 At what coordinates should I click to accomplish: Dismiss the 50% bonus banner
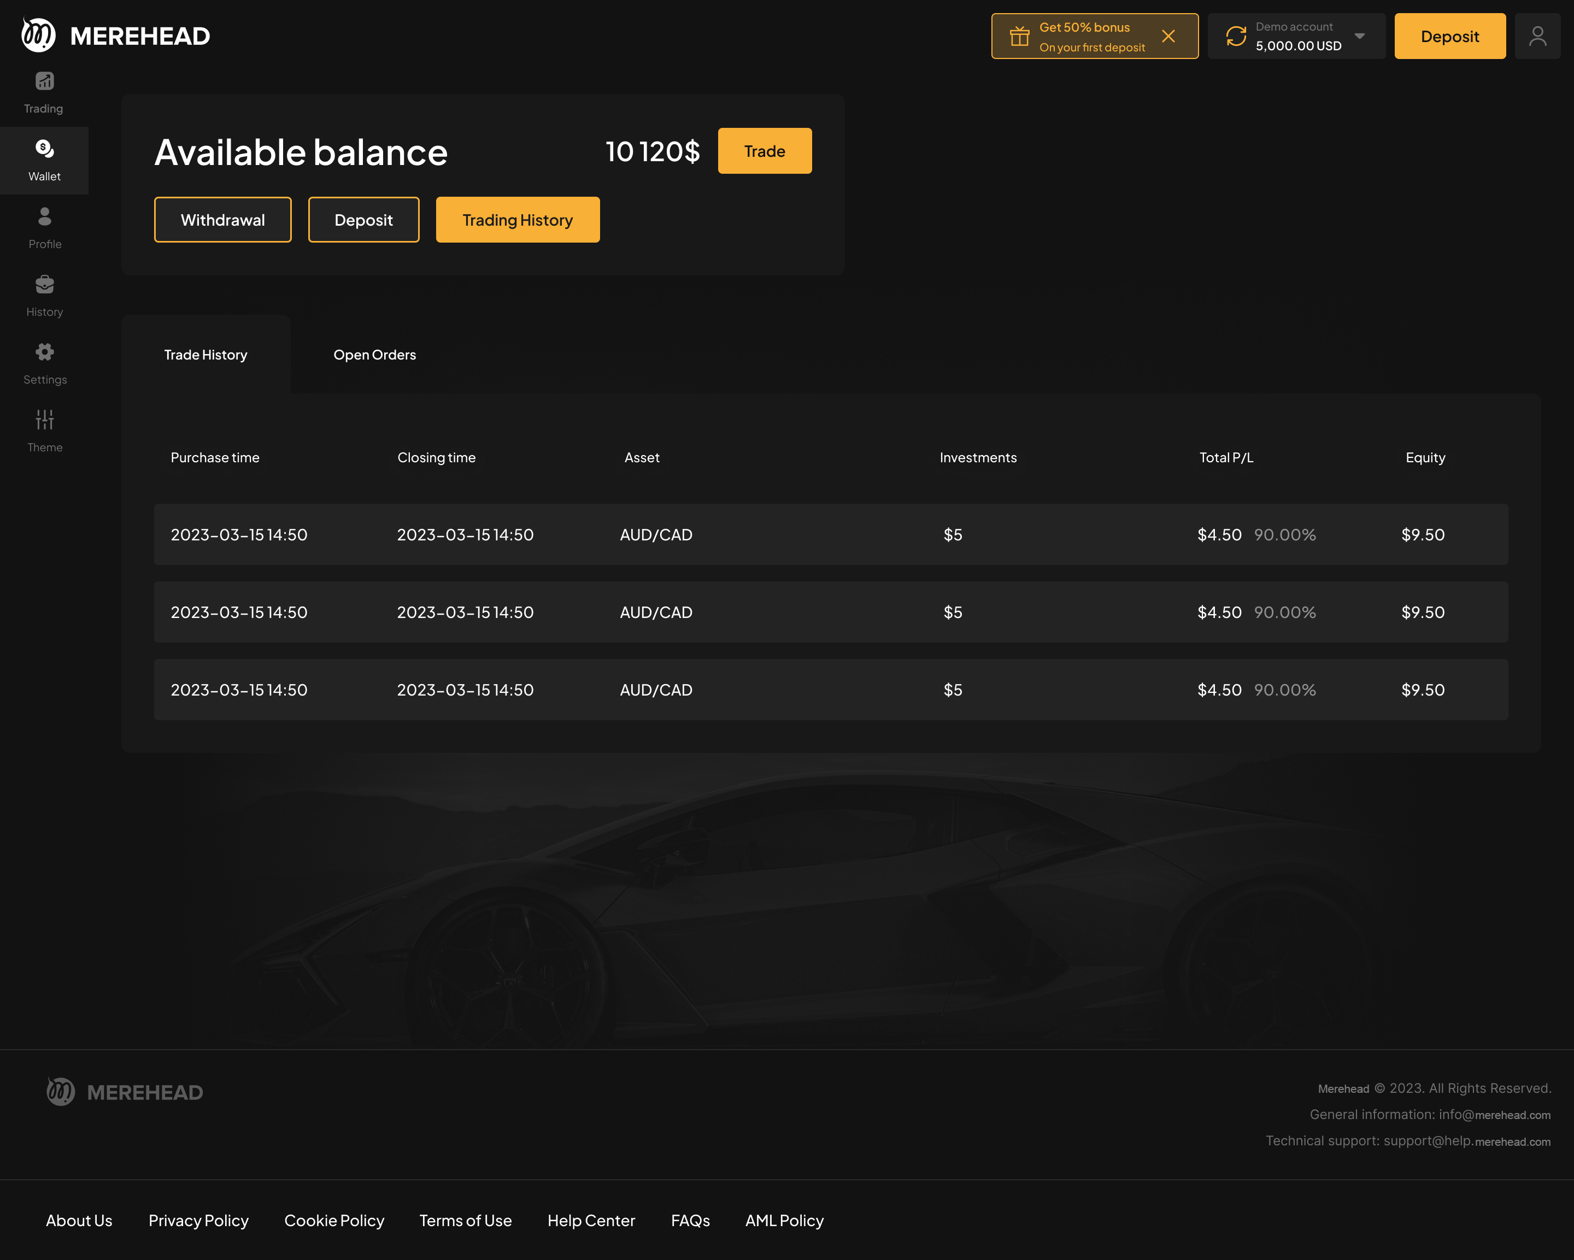pyautogui.click(x=1168, y=37)
